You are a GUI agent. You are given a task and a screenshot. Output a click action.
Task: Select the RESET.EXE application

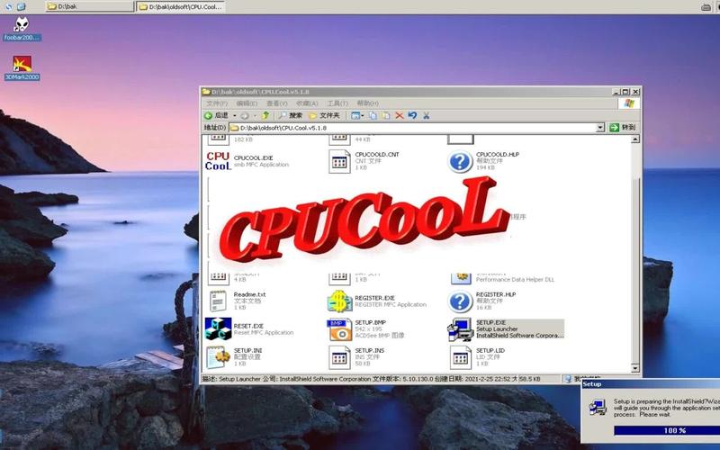pyautogui.click(x=249, y=328)
